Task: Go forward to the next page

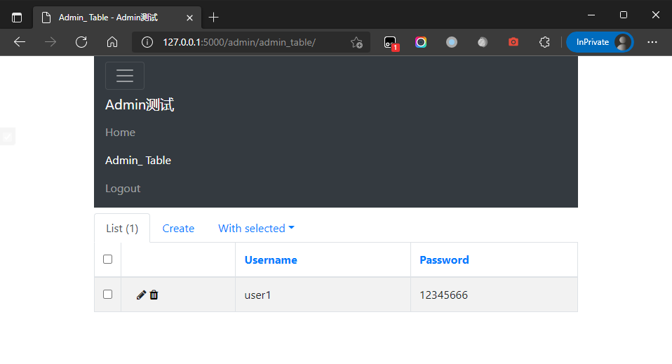Action: pos(51,42)
